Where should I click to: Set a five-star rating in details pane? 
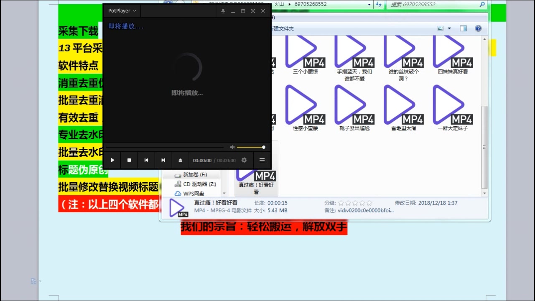click(369, 203)
